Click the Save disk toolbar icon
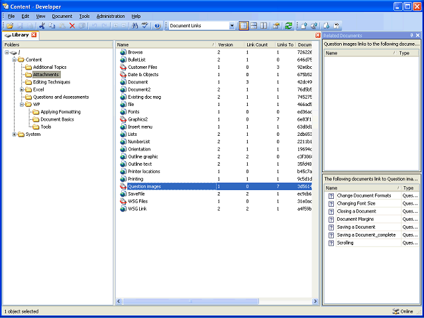Image resolution: width=424 pixels, height=318 pixels. [20, 26]
